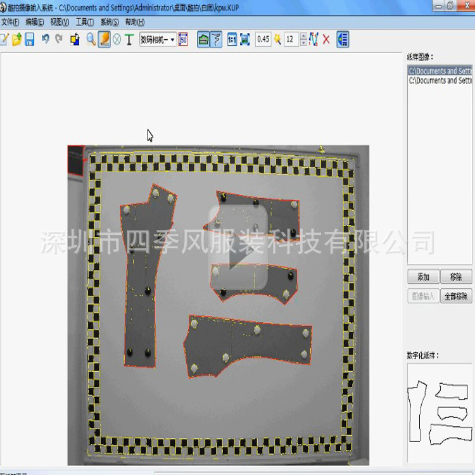Click the 0.45 value field

tap(263, 39)
